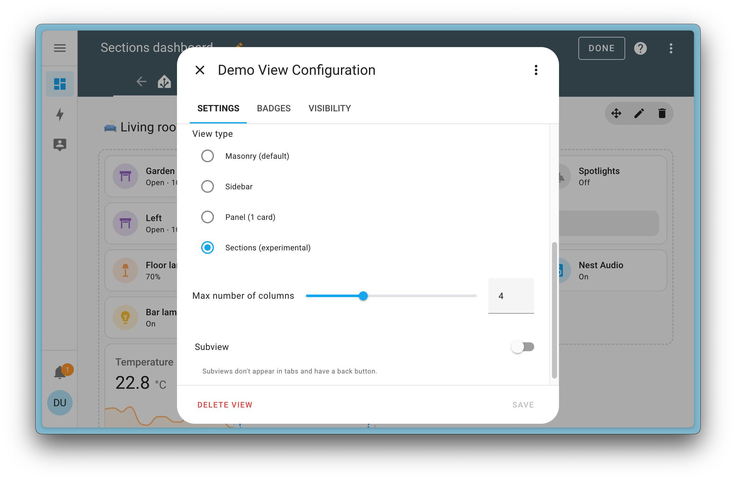Drag the Max number of columns slider
The height and width of the screenshot is (481, 736).
coord(363,296)
